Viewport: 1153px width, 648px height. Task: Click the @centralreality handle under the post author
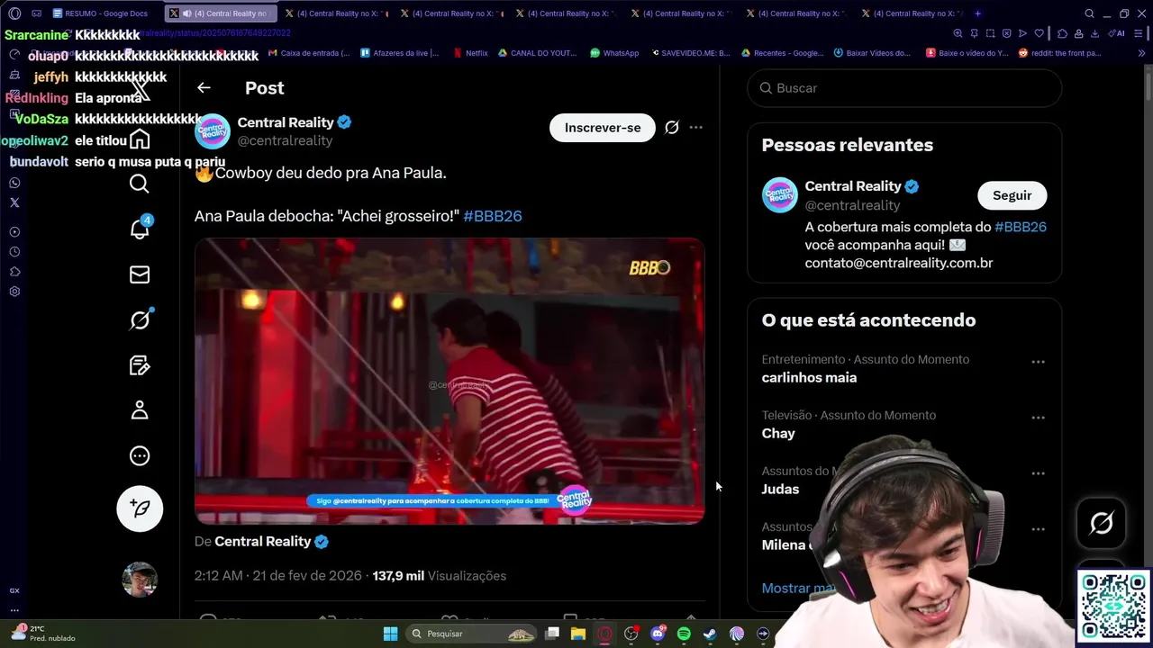tap(285, 141)
